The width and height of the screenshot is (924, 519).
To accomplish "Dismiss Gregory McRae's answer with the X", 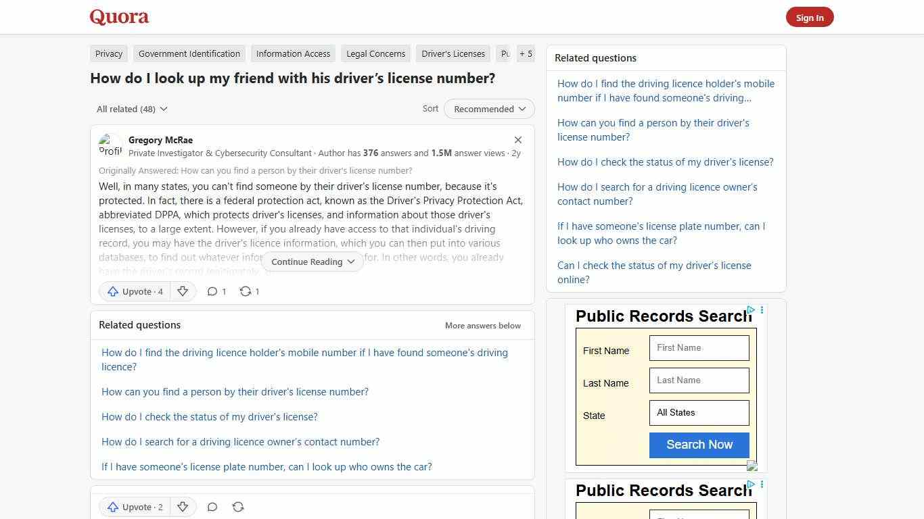I will 518,140.
